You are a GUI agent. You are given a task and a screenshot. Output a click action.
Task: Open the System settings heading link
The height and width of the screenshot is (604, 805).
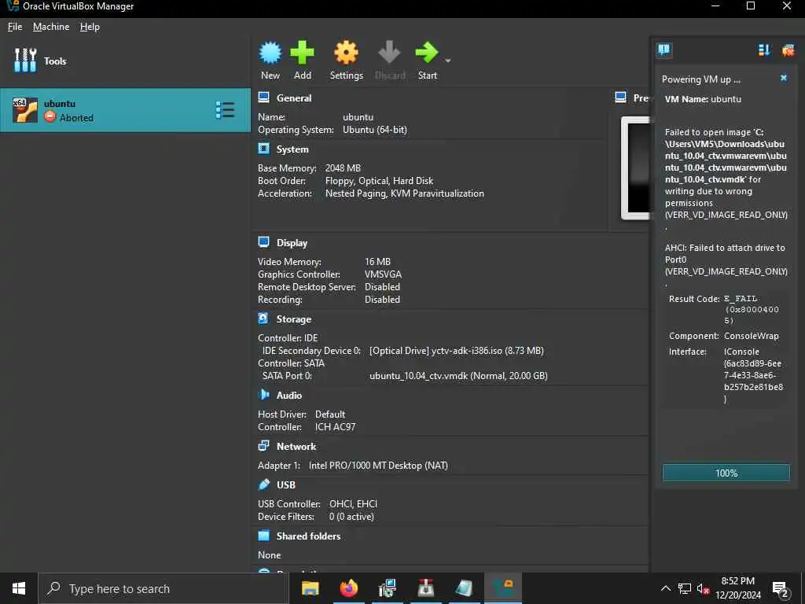pos(292,149)
